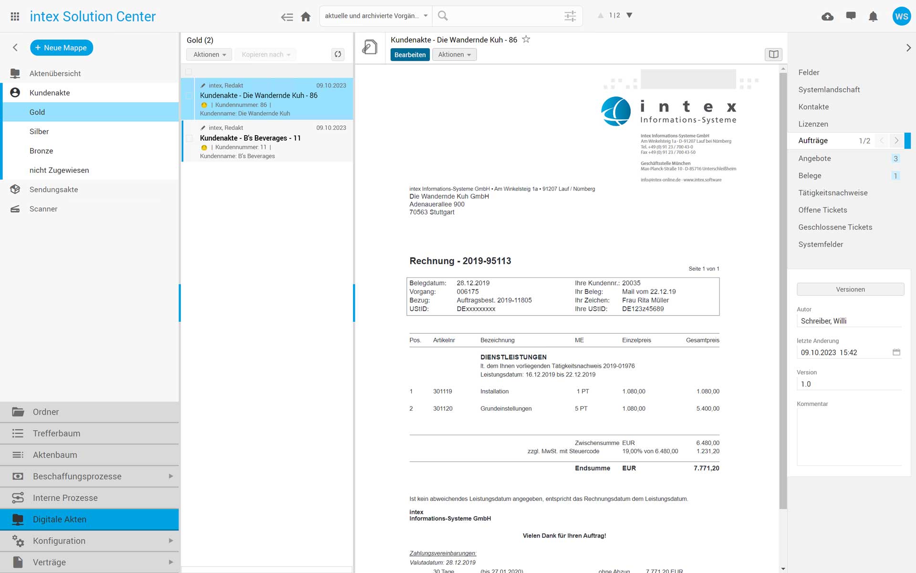Check the select-all checkbox in the Gold list
Image resolution: width=916 pixels, height=573 pixels.
188,72
